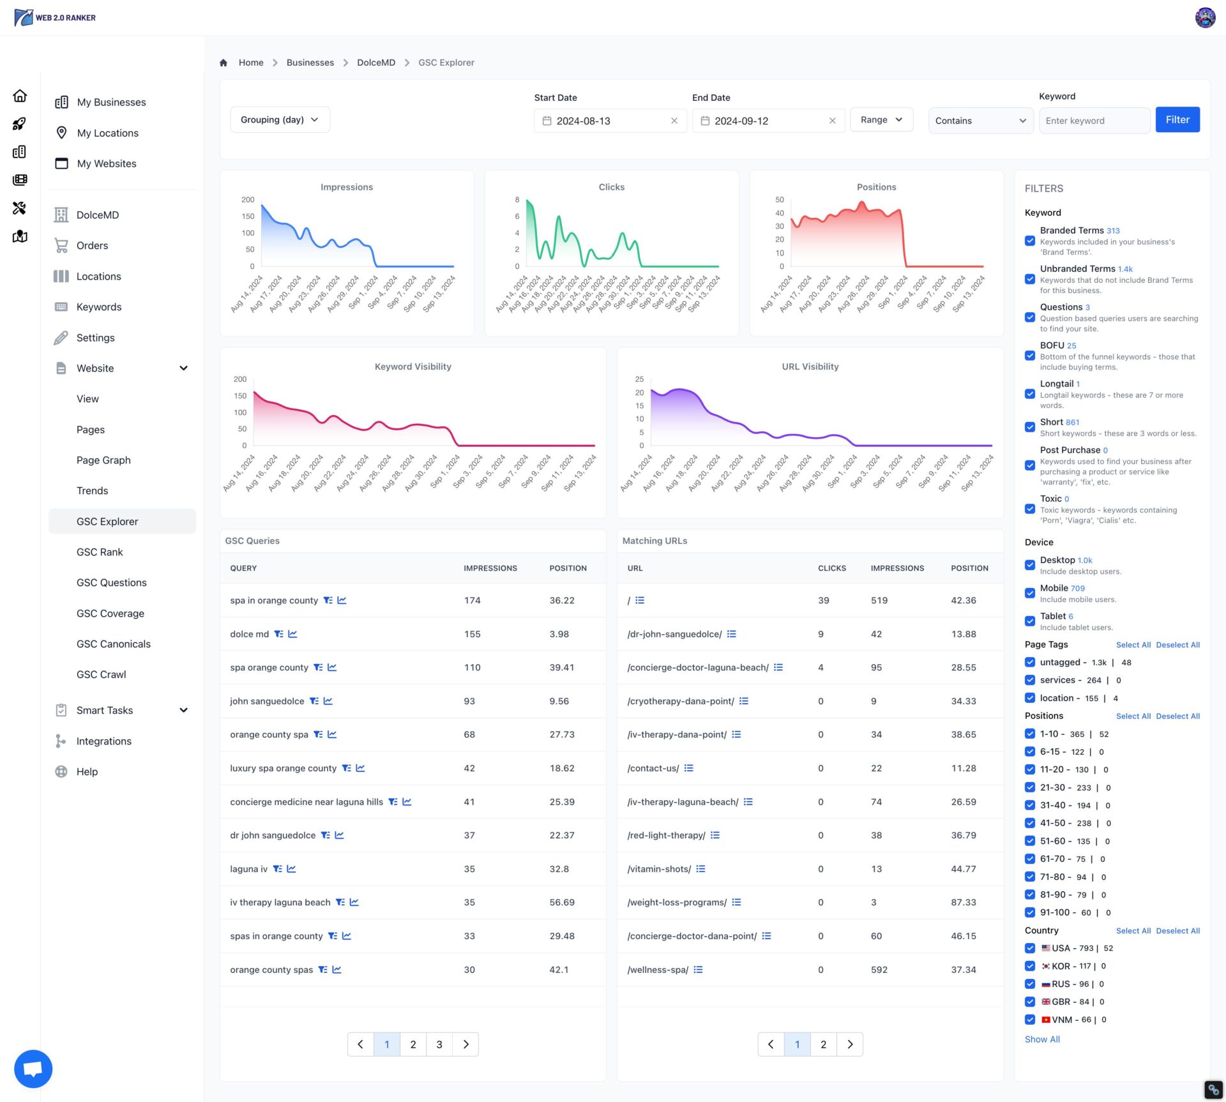Click the rocket icon in left rail
Image resolution: width=1226 pixels, height=1102 pixels.
click(19, 124)
